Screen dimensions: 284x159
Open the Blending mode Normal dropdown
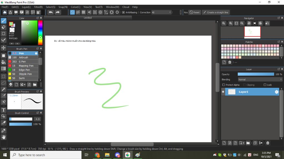260,79
